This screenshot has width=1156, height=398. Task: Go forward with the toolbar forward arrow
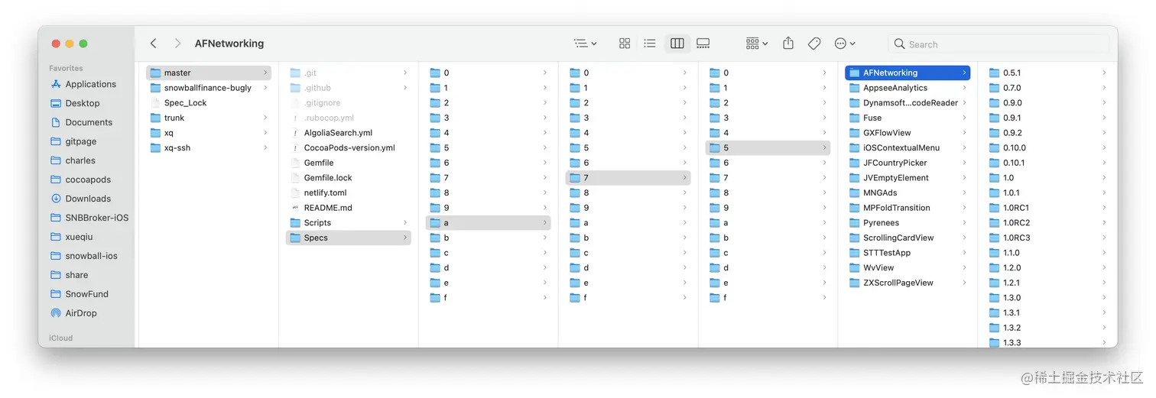pyautogui.click(x=177, y=44)
